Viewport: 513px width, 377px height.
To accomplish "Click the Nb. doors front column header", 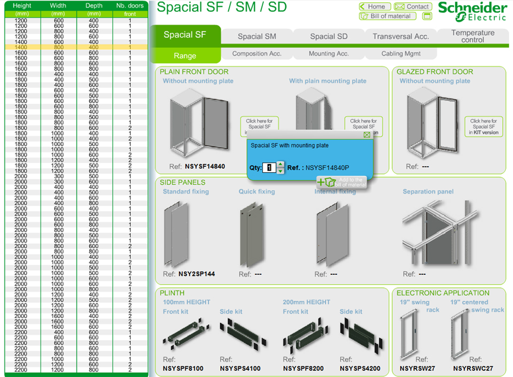I will click(x=130, y=10).
